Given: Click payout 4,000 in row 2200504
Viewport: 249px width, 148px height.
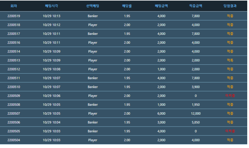Looking at the screenshot, I should coord(196,140).
